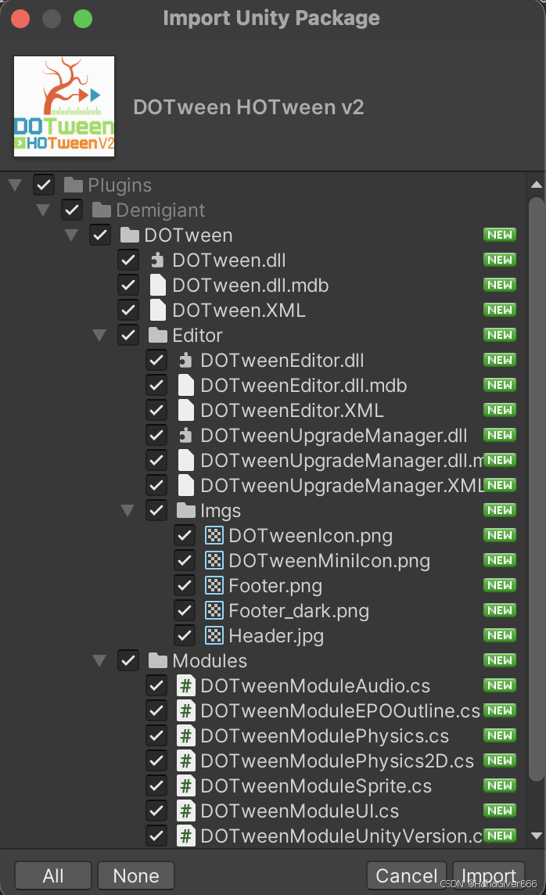Deselect the Footer_dark.png checkbox
This screenshot has height=895, width=546.
(x=185, y=611)
